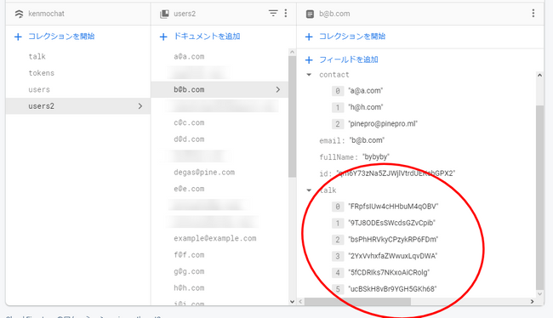Click the b@b.com document icon in header
The image size is (553, 318).
pyautogui.click(x=310, y=14)
